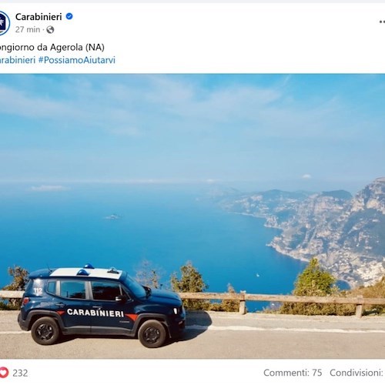This screenshot has width=385, height=385.
Task: View Condivisioni shares count
Action: pos(357,373)
